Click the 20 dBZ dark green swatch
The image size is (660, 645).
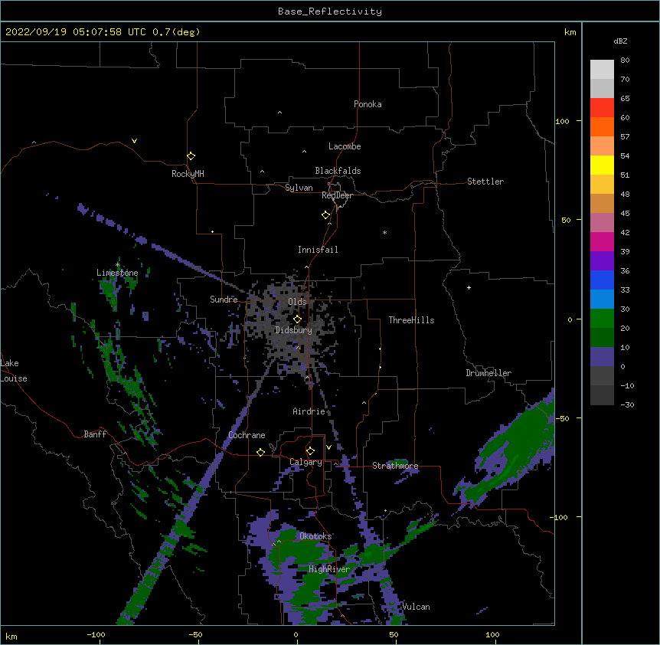click(602, 337)
